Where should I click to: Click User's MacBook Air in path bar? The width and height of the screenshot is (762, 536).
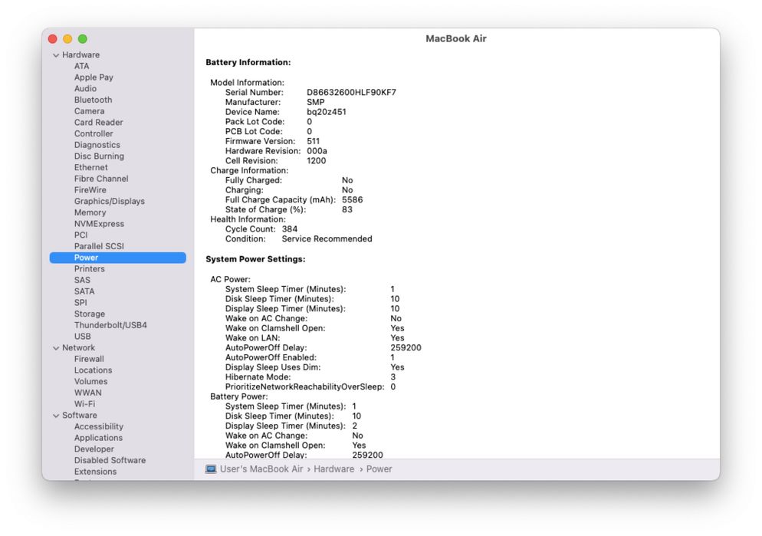[x=261, y=469]
